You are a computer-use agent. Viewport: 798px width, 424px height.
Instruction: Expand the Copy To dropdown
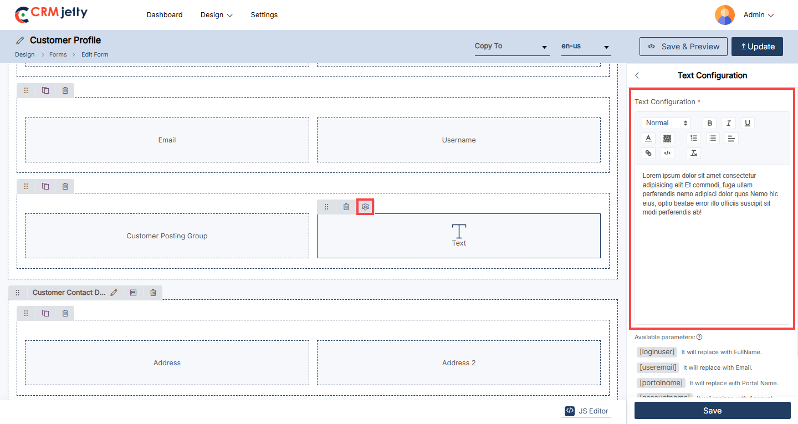[x=511, y=47]
